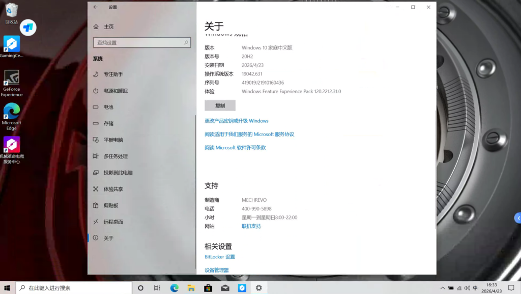This screenshot has height=294, width=521.
Task: Click the OS build value 19042.631
Action: 251,74
